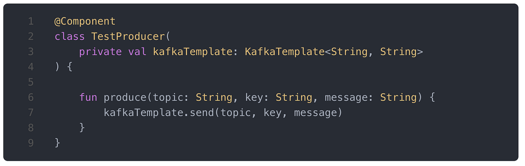Click the key argument in send call
This screenshot has width=525, height=166.
pos(273,113)
